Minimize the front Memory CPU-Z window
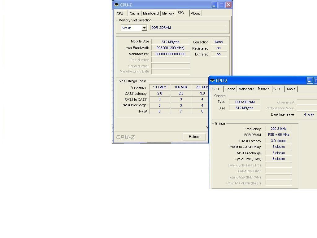The height and width of the screenshot is (238, 317). pos(310,81)
